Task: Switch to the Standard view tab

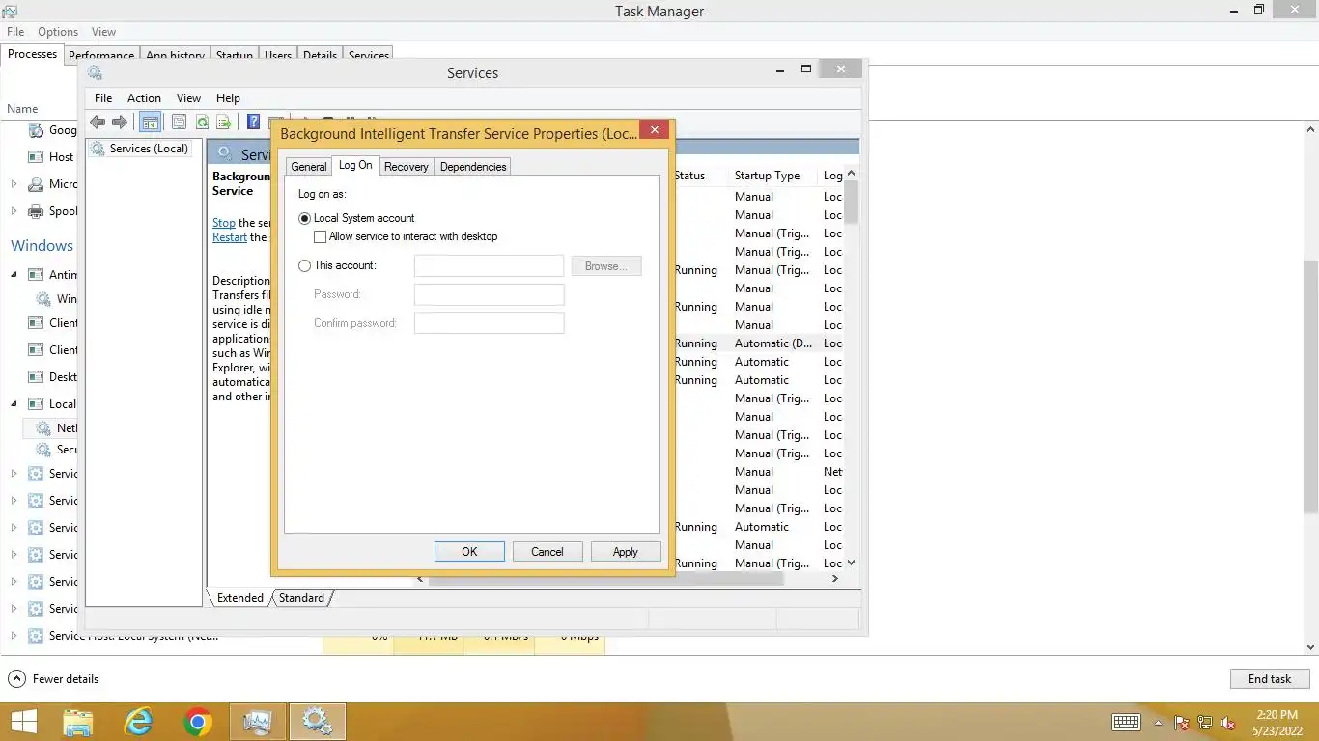Action: (302, 598)
